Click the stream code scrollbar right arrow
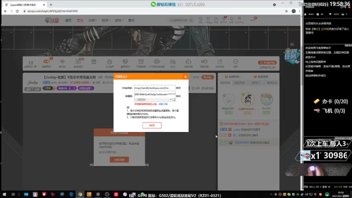The height and width of the screenshot is (198, 352). tap(171, 100)
